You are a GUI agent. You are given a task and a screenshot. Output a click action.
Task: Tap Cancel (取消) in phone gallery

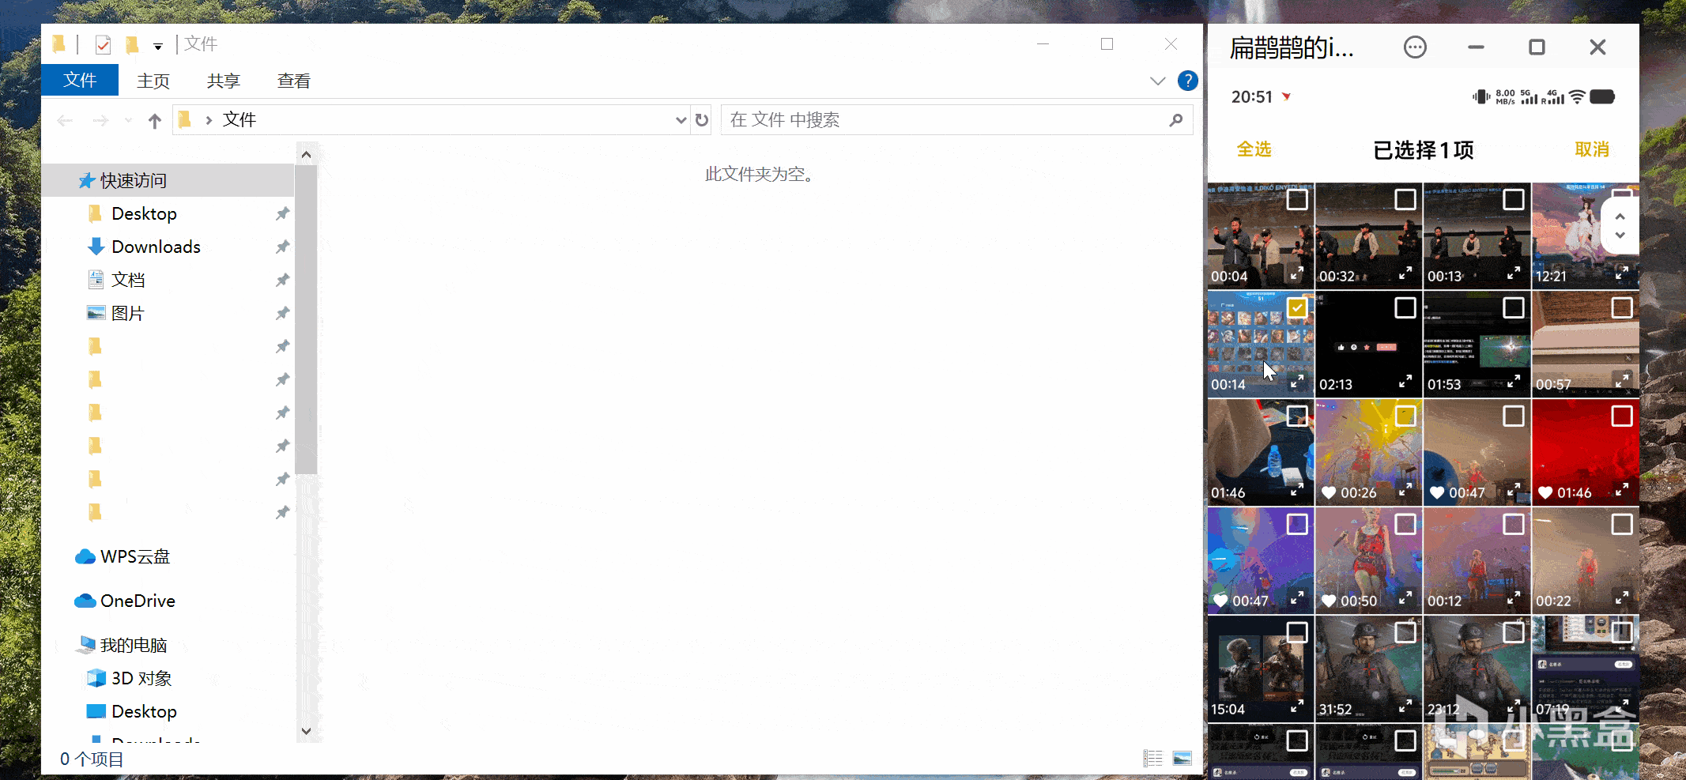(1592, 149)
